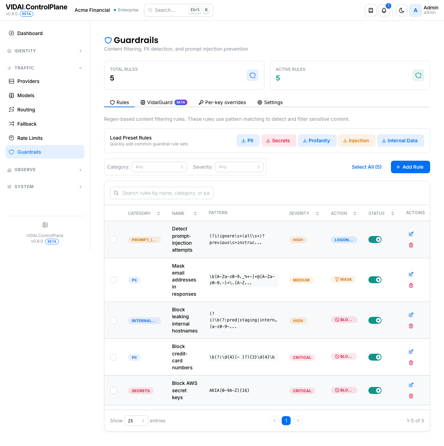Image resolution: width=444 pixels, height=446 pixels.
Task: Delete the credit-card numbers rule
Action: pos(411,363)
